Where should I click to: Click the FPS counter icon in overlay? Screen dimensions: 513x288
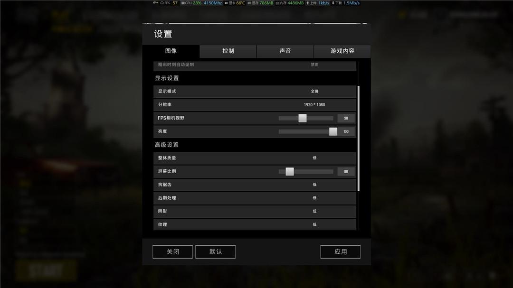point(161,3)
